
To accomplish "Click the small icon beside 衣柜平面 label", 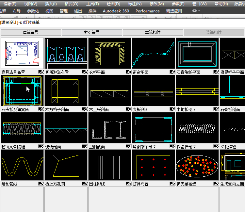I will point(128,72).
